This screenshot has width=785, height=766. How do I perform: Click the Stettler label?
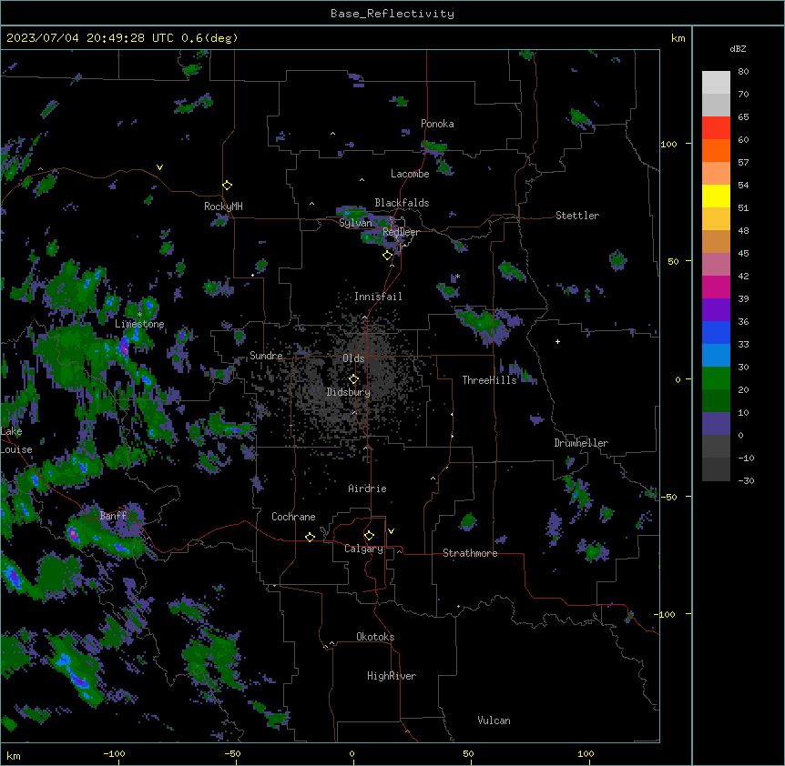pos(577,216)
